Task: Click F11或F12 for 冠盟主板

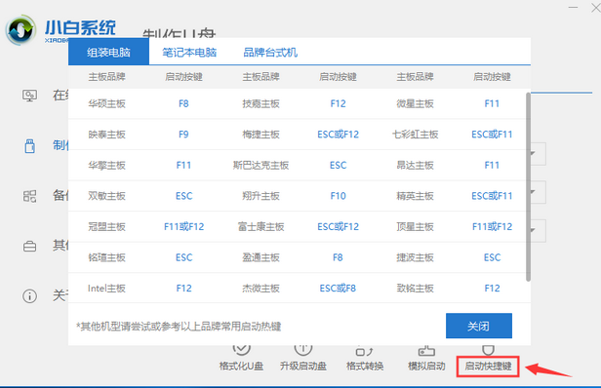Action: [184, 227]
